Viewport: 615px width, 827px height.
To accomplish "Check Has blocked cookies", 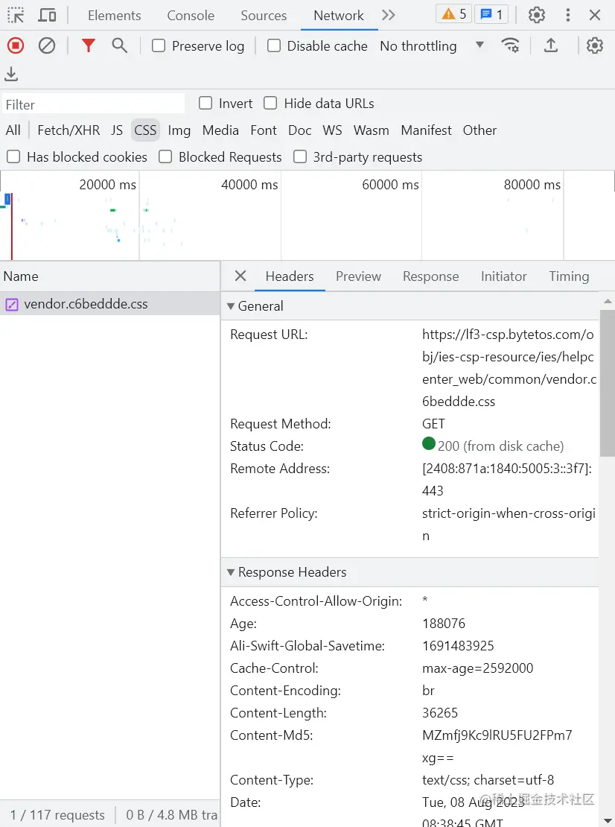I will (13, 156).
